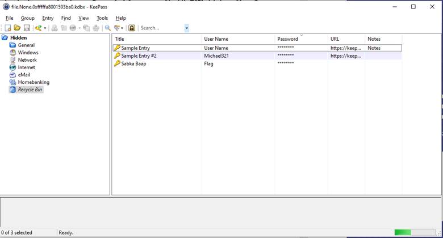
Task: Select the Homebanking group
Action: coord(33,82)
